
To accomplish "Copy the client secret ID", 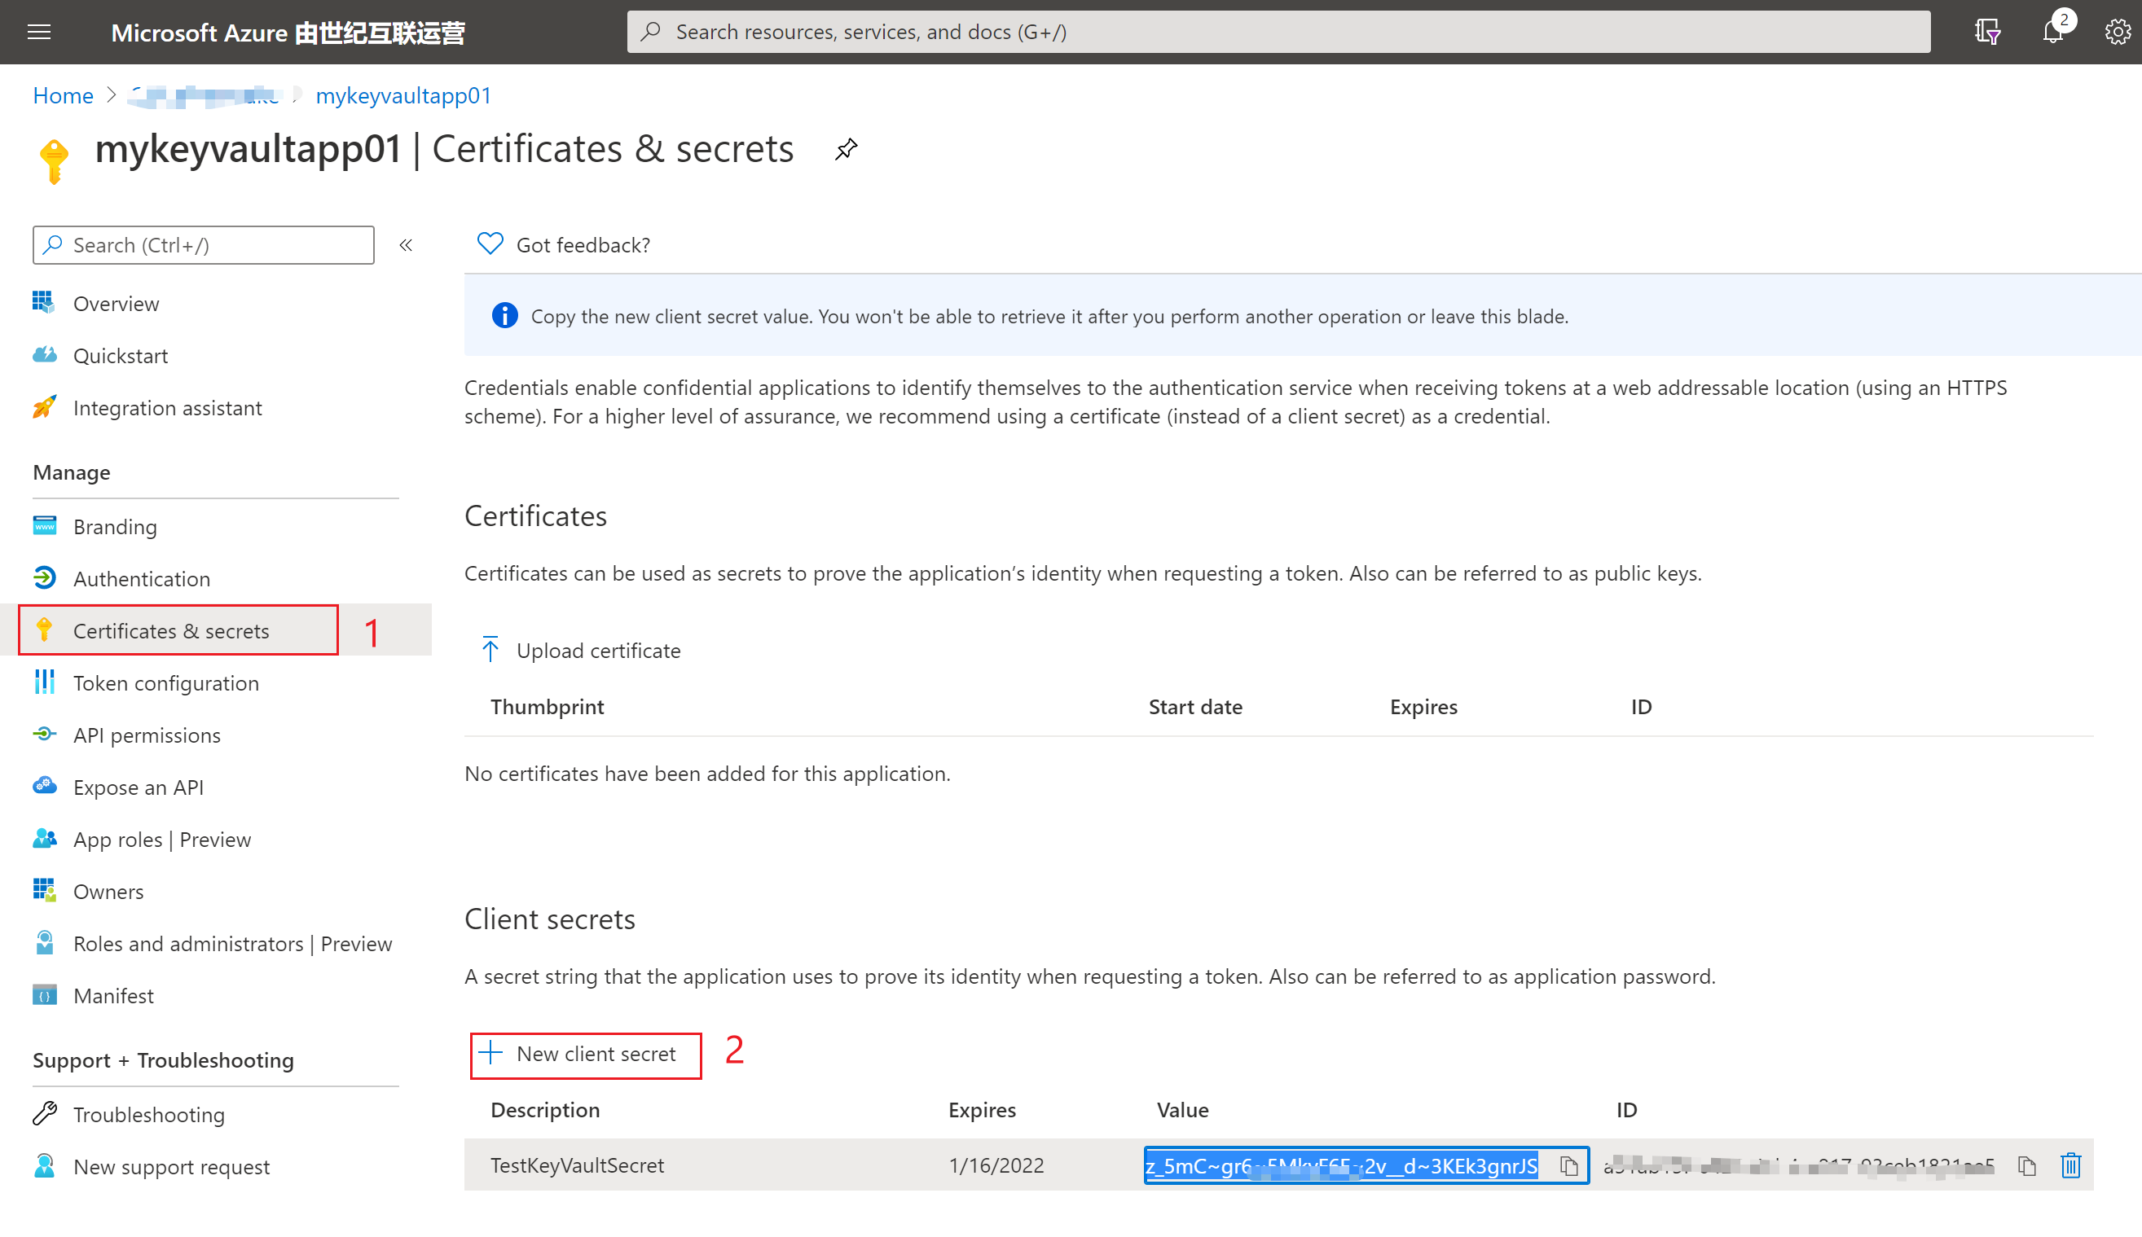I will click(x=2027, y=1165).
